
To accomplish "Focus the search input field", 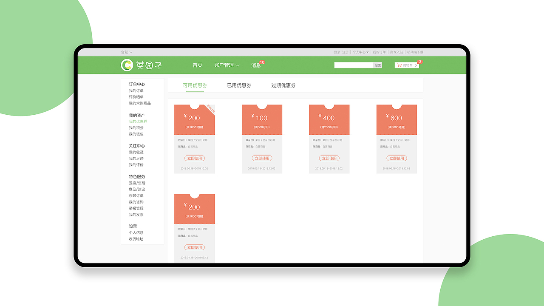I will (x=354, y=65).
